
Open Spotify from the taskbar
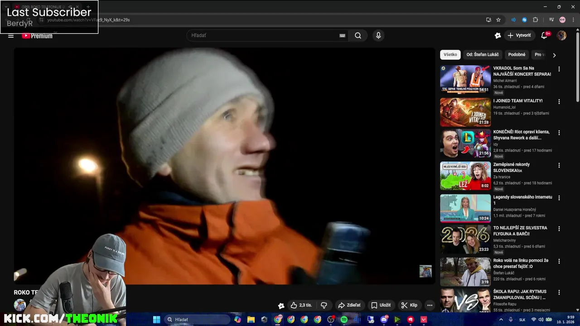(344, 320)
